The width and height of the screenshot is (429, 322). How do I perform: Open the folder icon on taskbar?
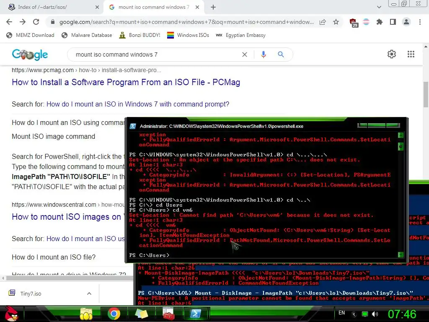[86, 314]
